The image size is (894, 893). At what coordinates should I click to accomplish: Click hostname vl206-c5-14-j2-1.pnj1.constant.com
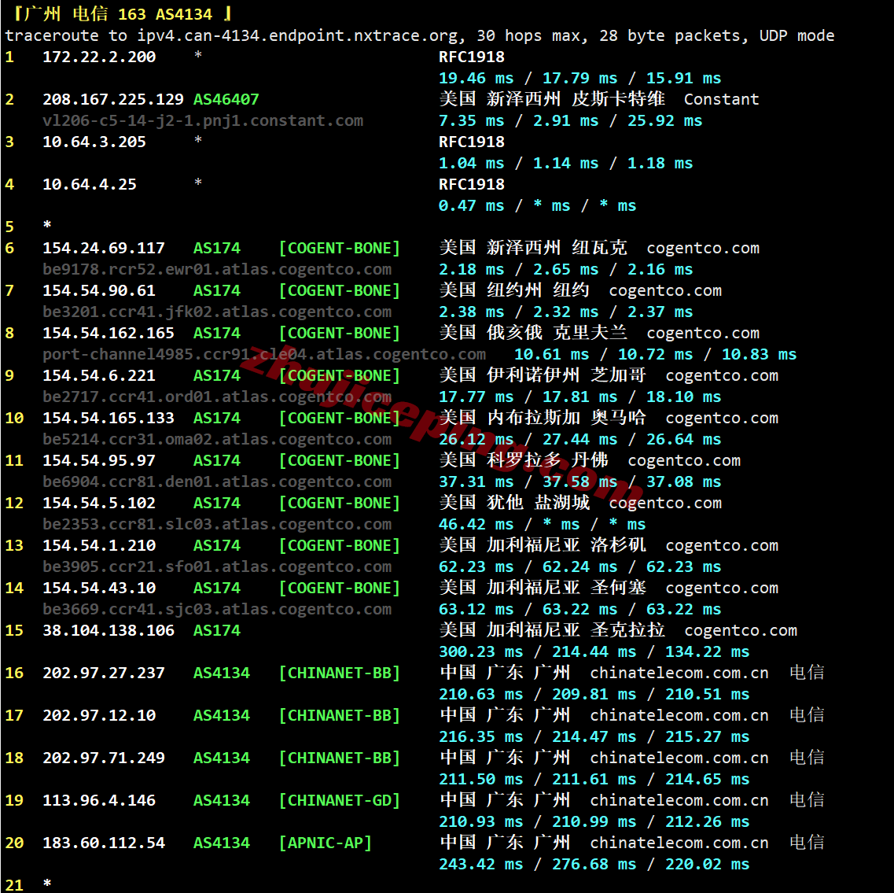[202, 121]
